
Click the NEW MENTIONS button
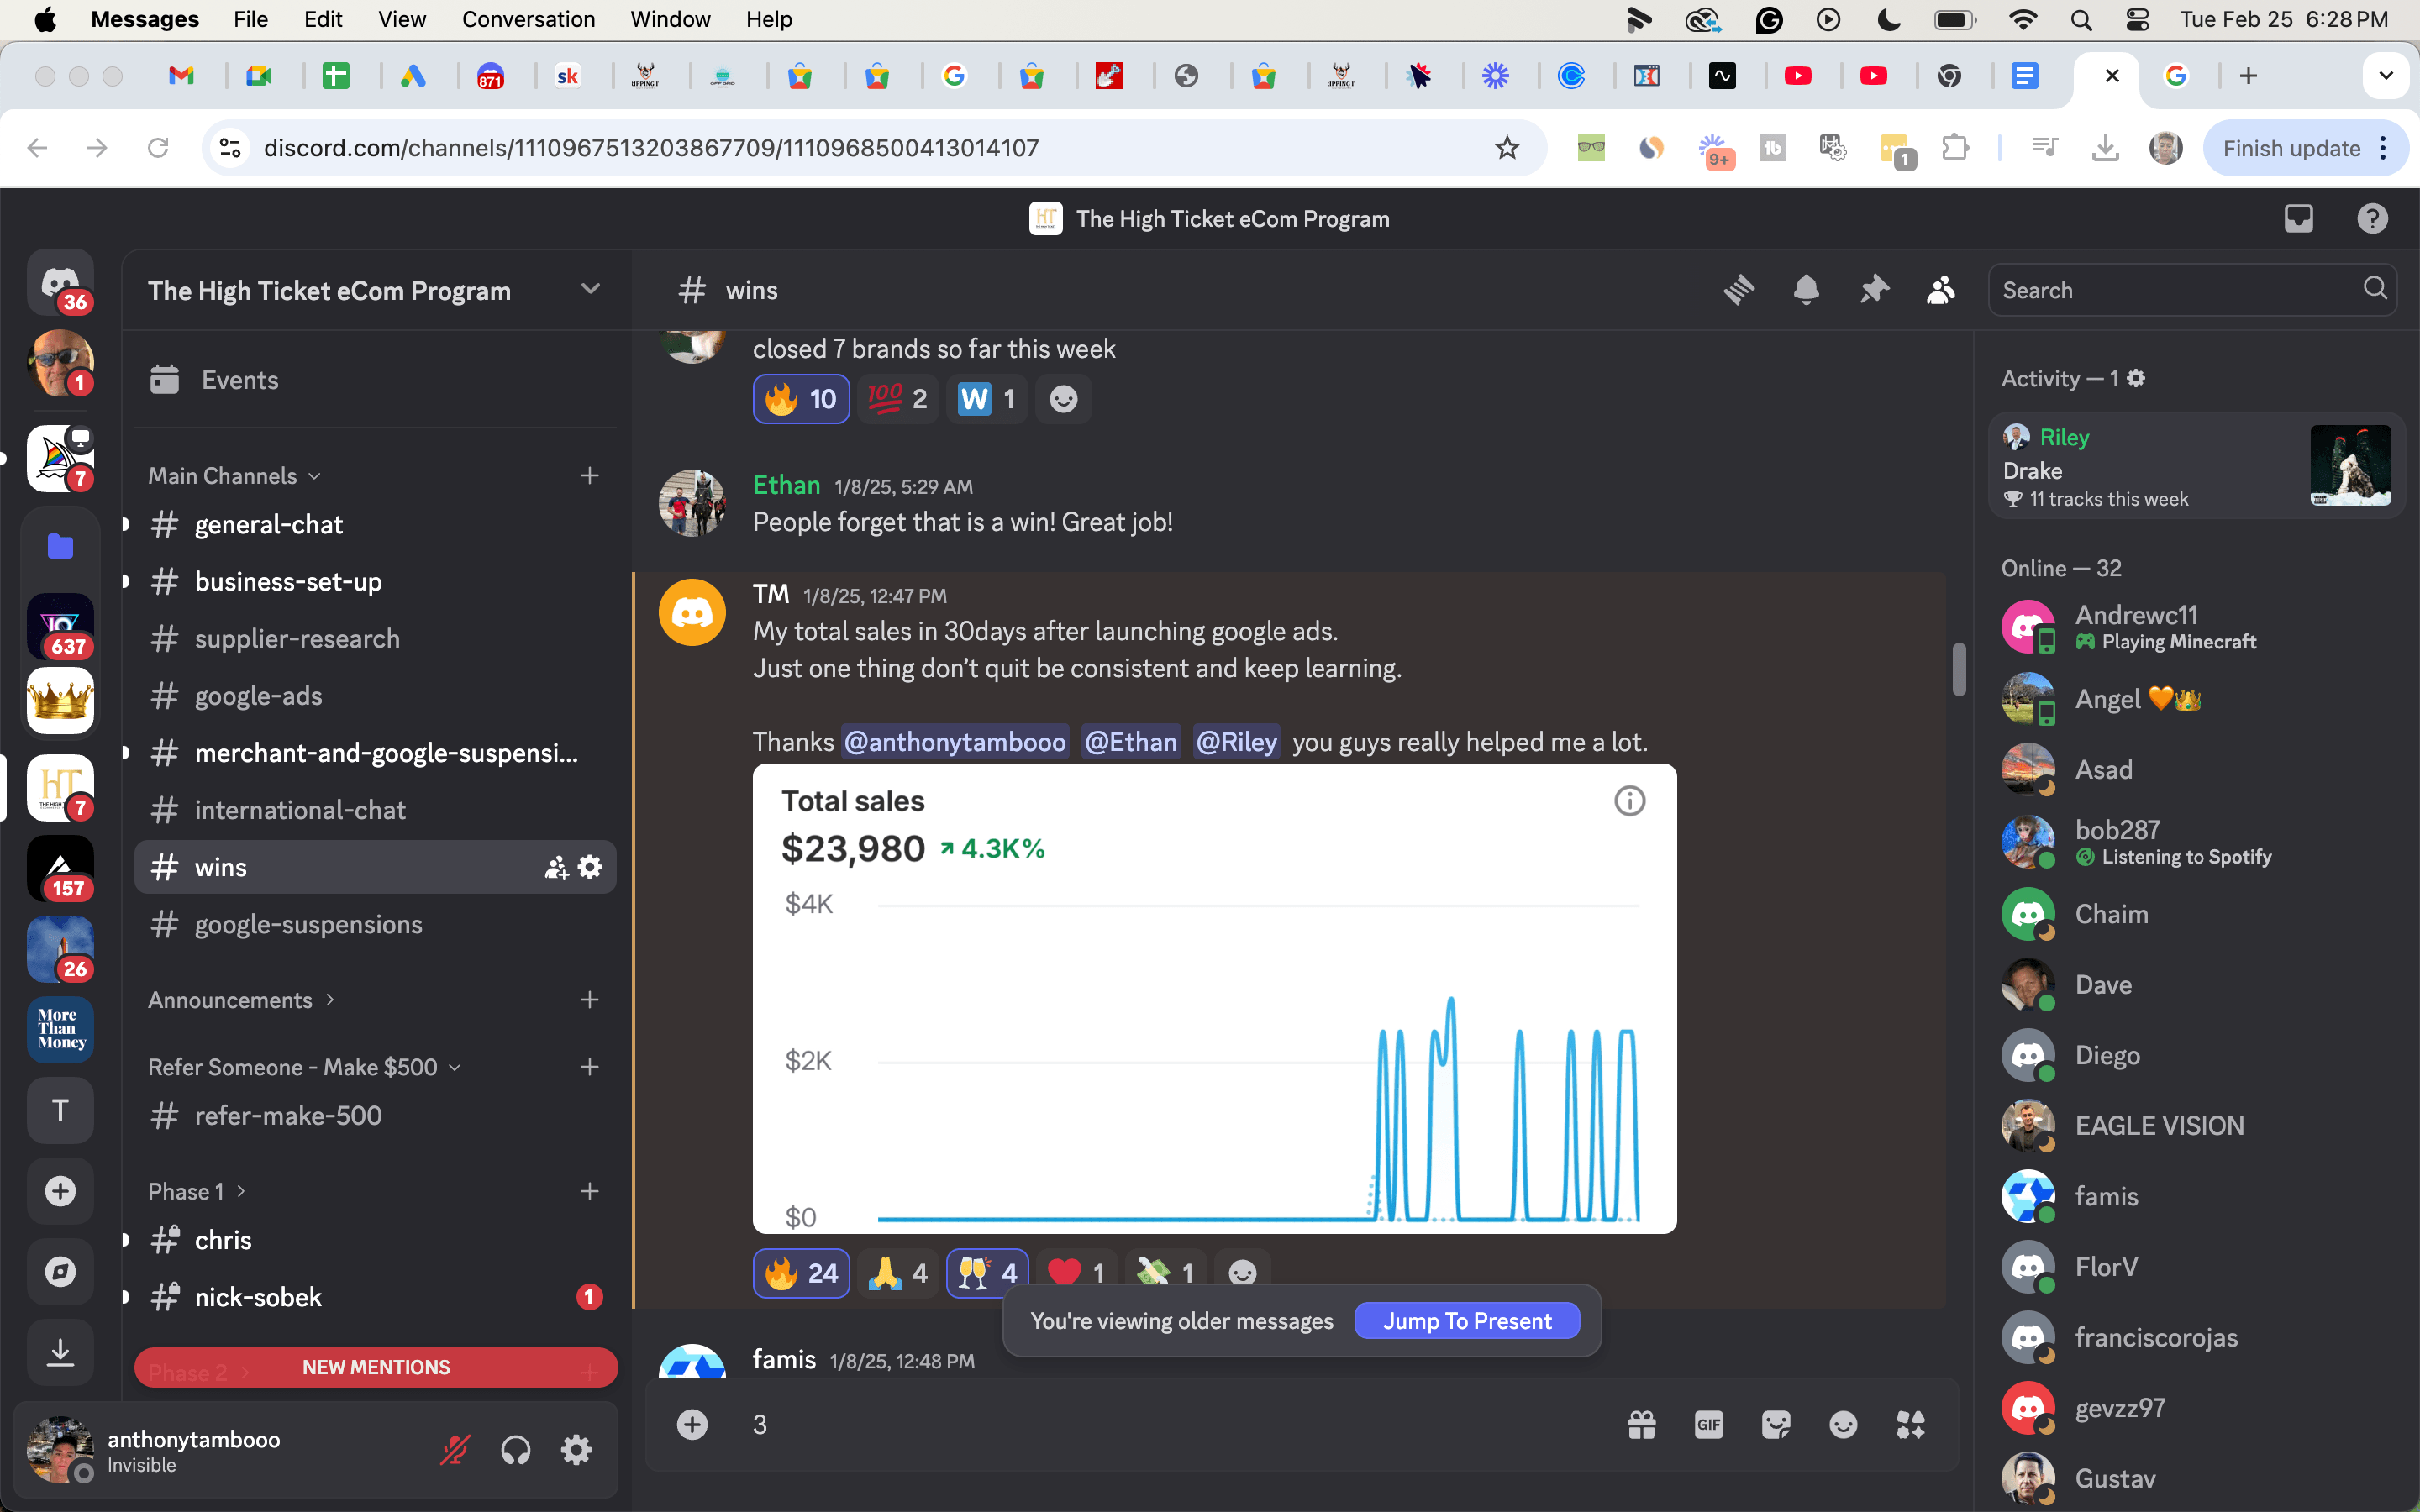[x=376, y=1367]
